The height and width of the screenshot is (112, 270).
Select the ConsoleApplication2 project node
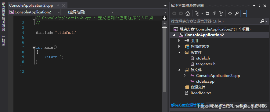point(205,35)
